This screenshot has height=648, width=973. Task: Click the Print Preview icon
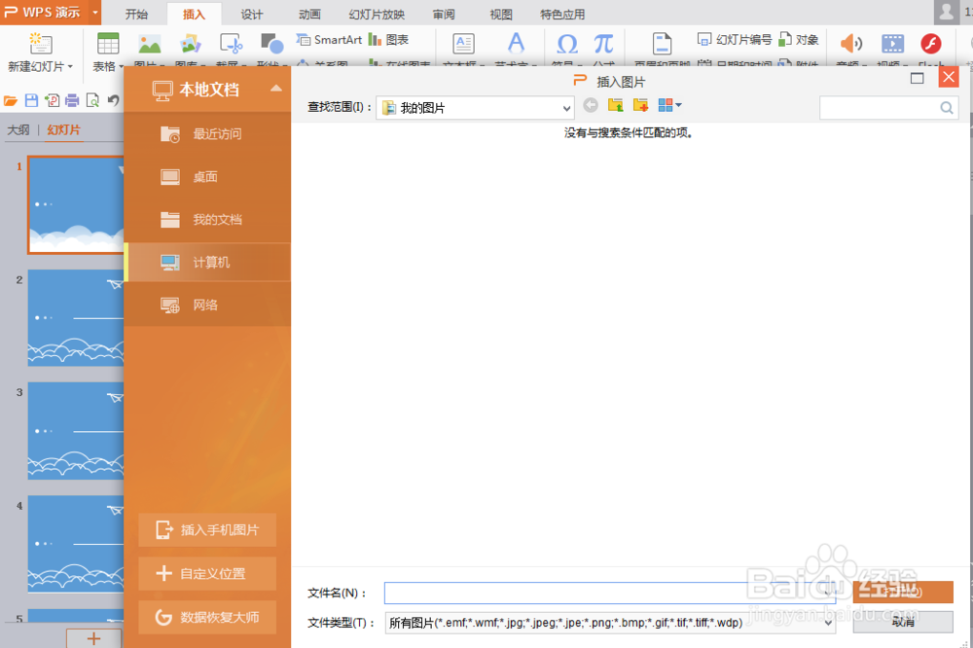[x=92, y=100]
